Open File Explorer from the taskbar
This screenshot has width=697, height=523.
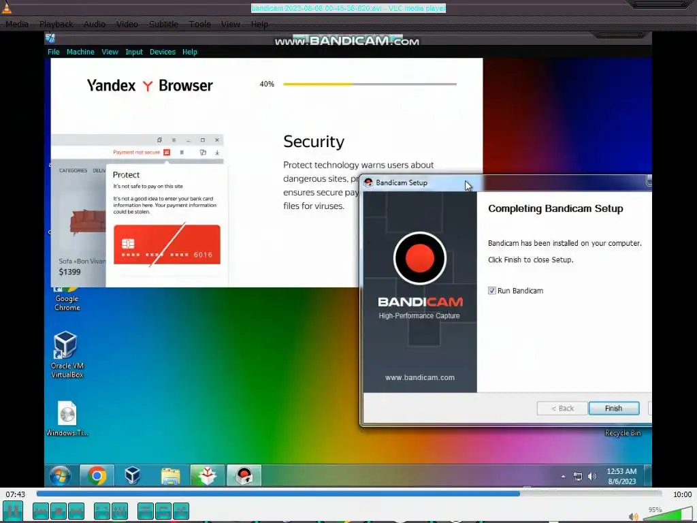170,476
